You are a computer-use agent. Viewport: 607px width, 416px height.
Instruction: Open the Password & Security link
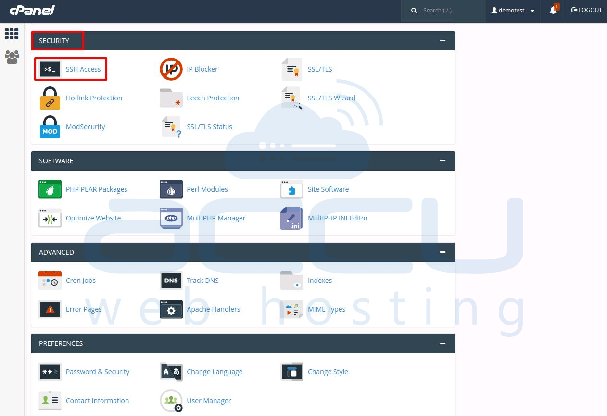click(98, 372)
